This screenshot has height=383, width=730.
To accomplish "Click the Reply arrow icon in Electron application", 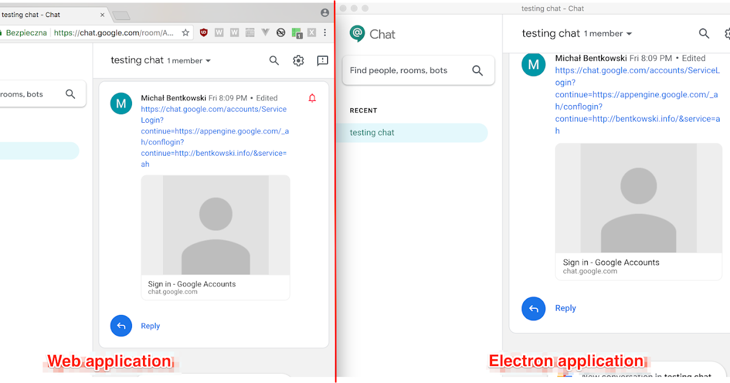I will (x=534, y=308).
